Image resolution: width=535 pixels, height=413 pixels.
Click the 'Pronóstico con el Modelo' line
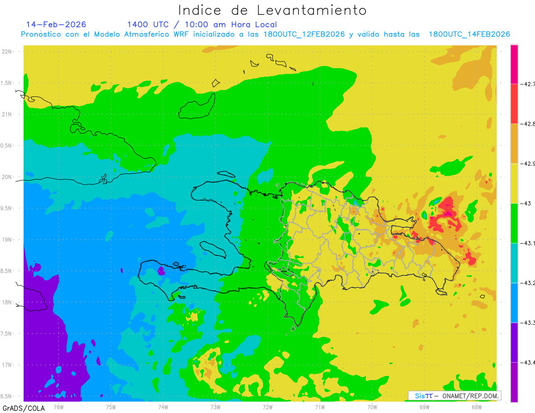tap(265, 34)
